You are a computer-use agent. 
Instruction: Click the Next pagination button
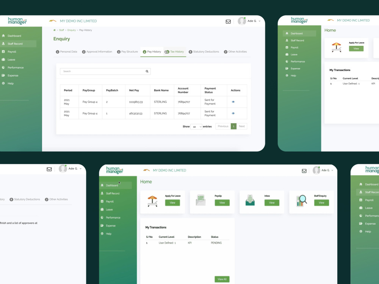[242, 126]
